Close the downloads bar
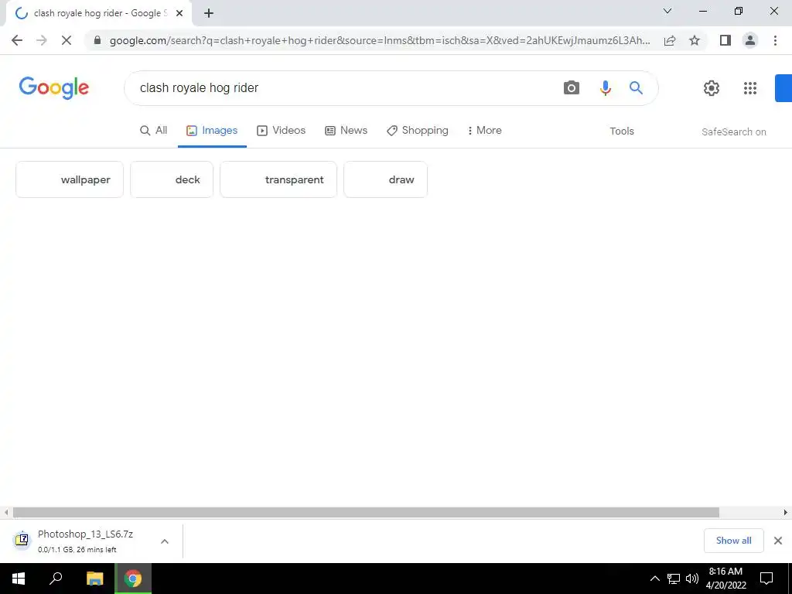The width and height of the screenshot is (792, 594). pyautogui.click(x=778, y=541)
